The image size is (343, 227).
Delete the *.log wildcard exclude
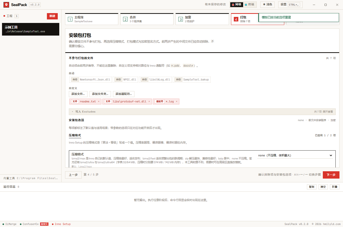177,101
